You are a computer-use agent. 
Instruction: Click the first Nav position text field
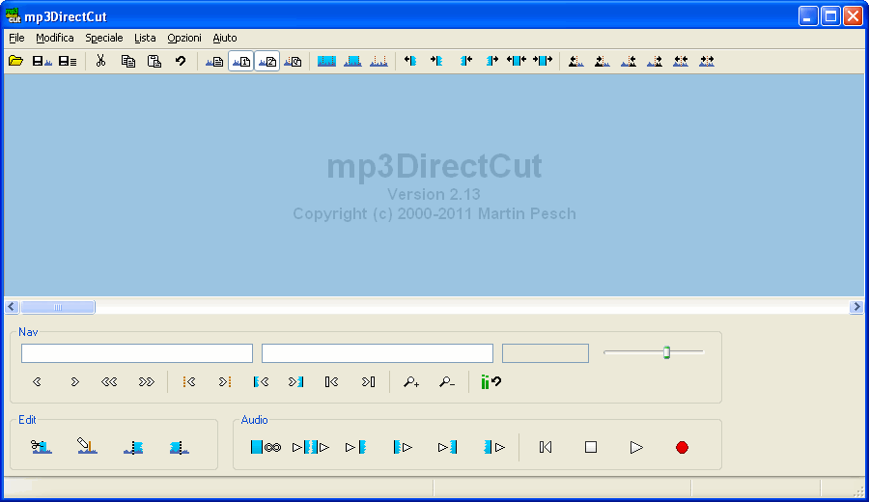click(137, 353)
